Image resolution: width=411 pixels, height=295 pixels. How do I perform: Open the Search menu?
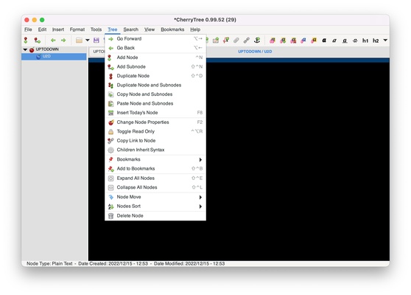click(x=131, y=29)
